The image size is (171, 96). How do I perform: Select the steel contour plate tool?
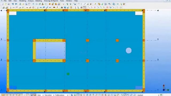click(x=50, y=7)
